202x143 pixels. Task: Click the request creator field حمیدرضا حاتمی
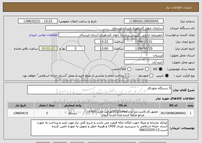coord(111,35)
